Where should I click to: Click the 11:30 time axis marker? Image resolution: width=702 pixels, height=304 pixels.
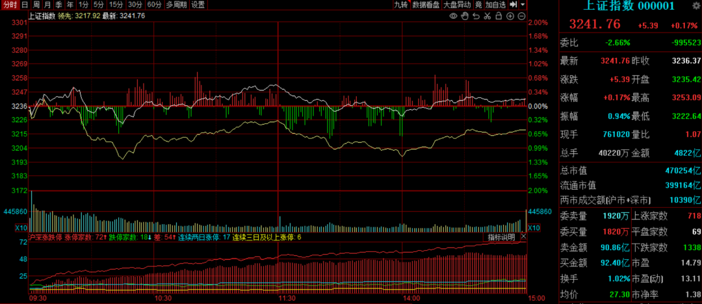[287, 298]
